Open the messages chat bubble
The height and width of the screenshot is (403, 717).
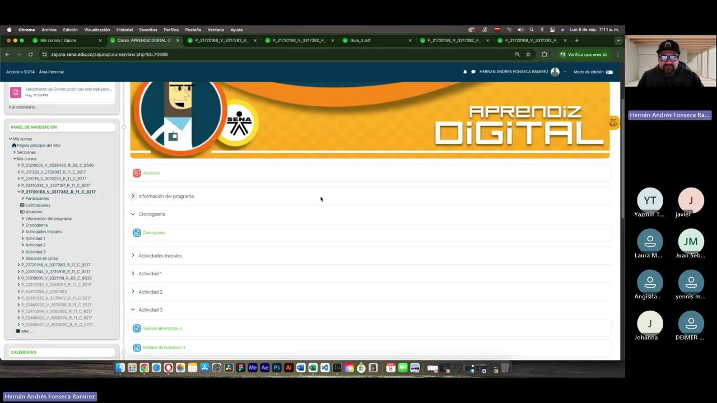[x=473, y=72]
